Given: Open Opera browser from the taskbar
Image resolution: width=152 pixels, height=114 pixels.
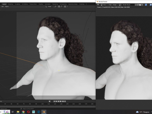Looking at the screenshot, I should [x=28, y=112].
